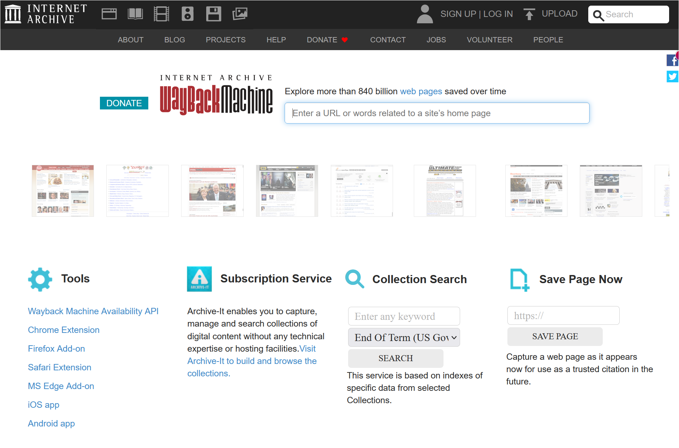
Task: Open the JOBS menu item
Action: point(436,40)
